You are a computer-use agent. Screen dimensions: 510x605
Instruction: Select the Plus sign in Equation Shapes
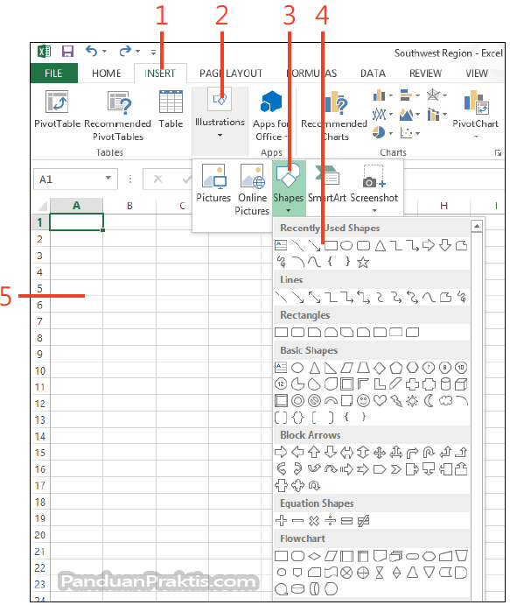click(x=281, y=520)
